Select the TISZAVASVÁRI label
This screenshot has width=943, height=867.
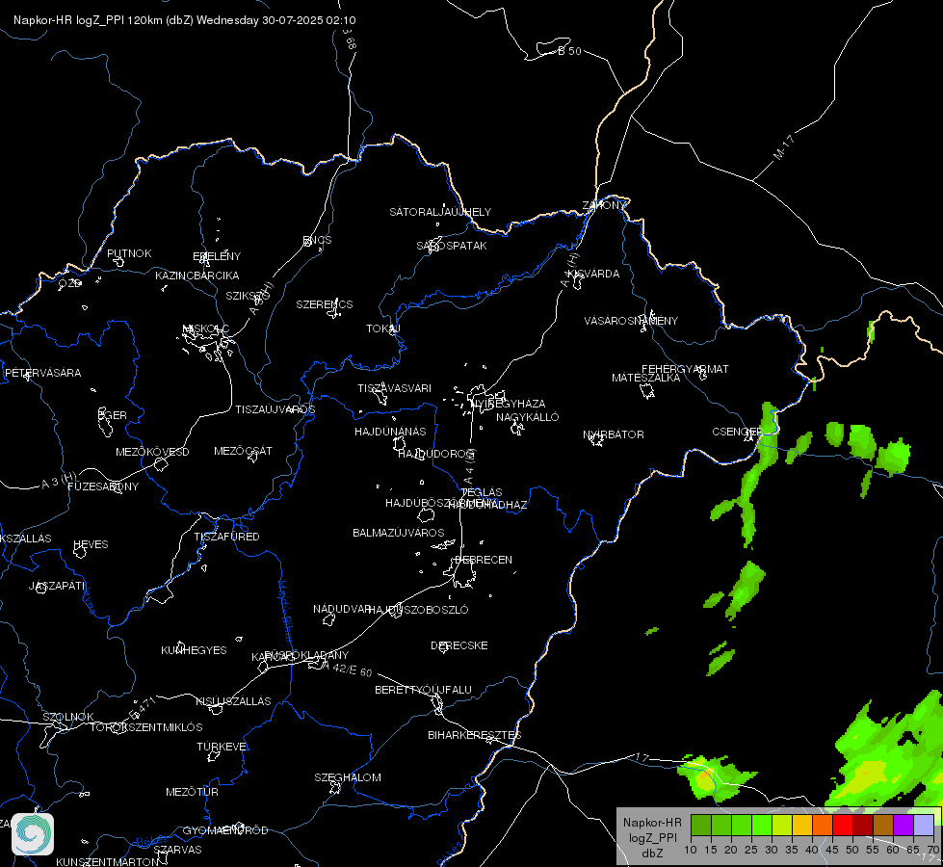tap(395, 388)
